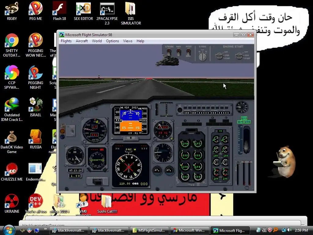Viewport: 313px width, 235px height.
Task: Click the 042 heading readout on HSI
Action: pyautogui.click(x=129, y=149)
